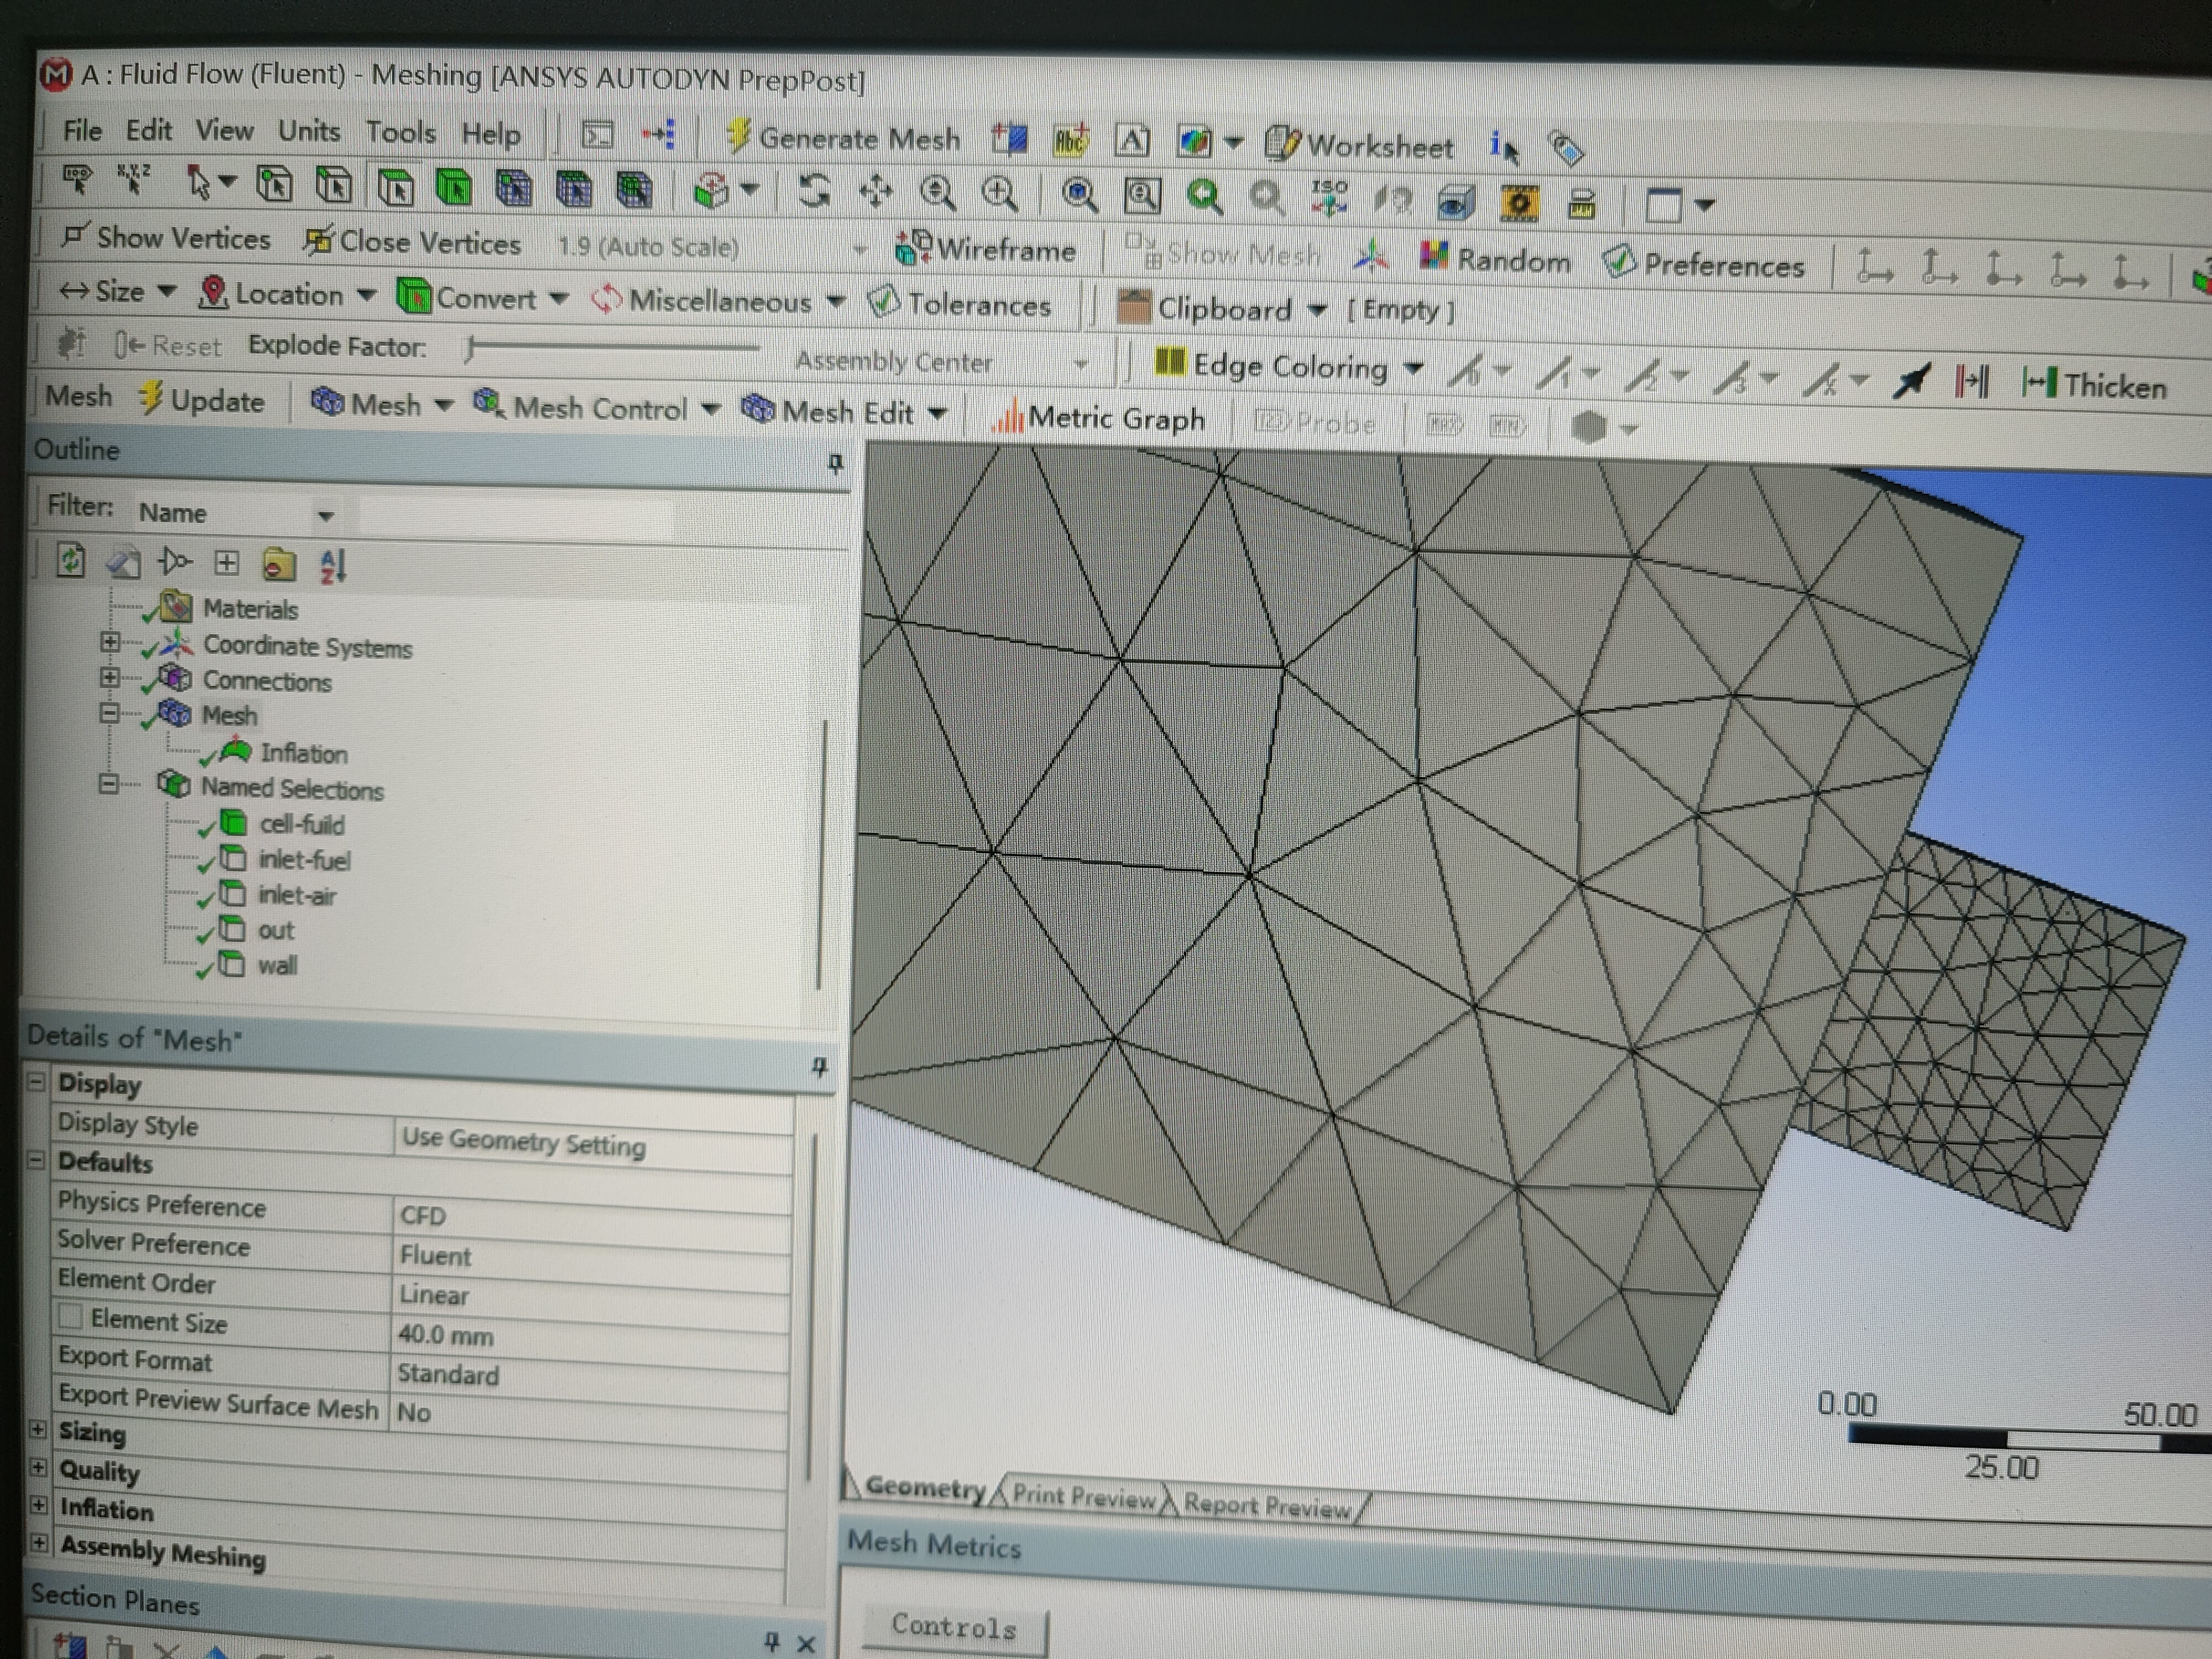Viewport: 2212px width, 1659px height.
Task: Open the Tools menu
Action: coord(400,132)
